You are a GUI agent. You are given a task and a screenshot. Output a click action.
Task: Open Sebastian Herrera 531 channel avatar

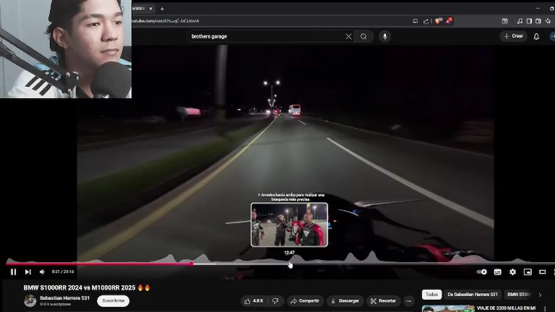[30, 301]
